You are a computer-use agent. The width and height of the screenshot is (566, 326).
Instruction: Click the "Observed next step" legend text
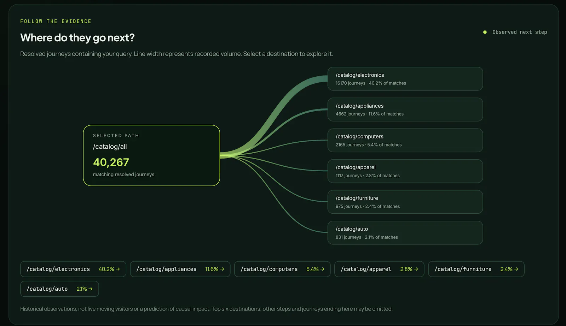coord(520,32)
